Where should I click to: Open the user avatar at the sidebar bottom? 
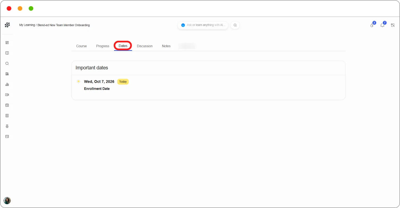7,200
